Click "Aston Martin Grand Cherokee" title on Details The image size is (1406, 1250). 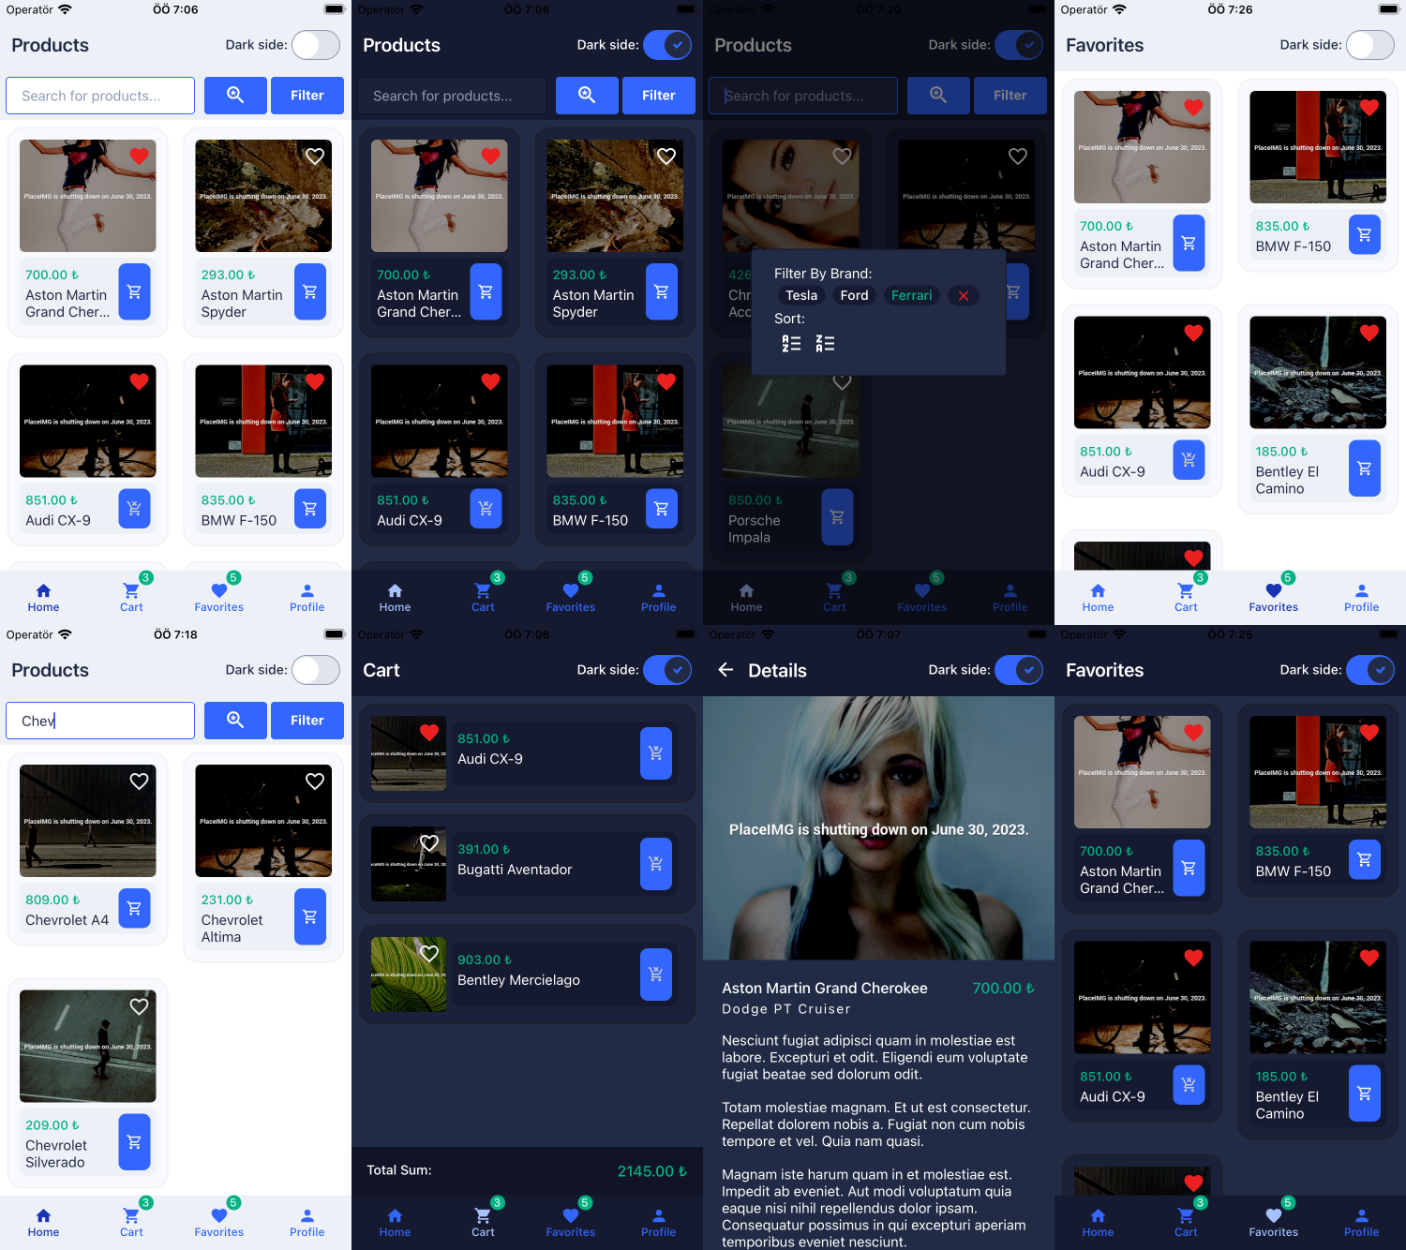point(825,988)
